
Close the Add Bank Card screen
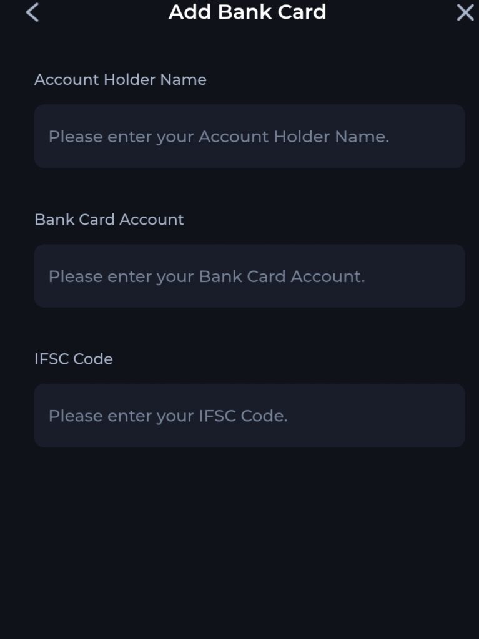coord(465,12)
